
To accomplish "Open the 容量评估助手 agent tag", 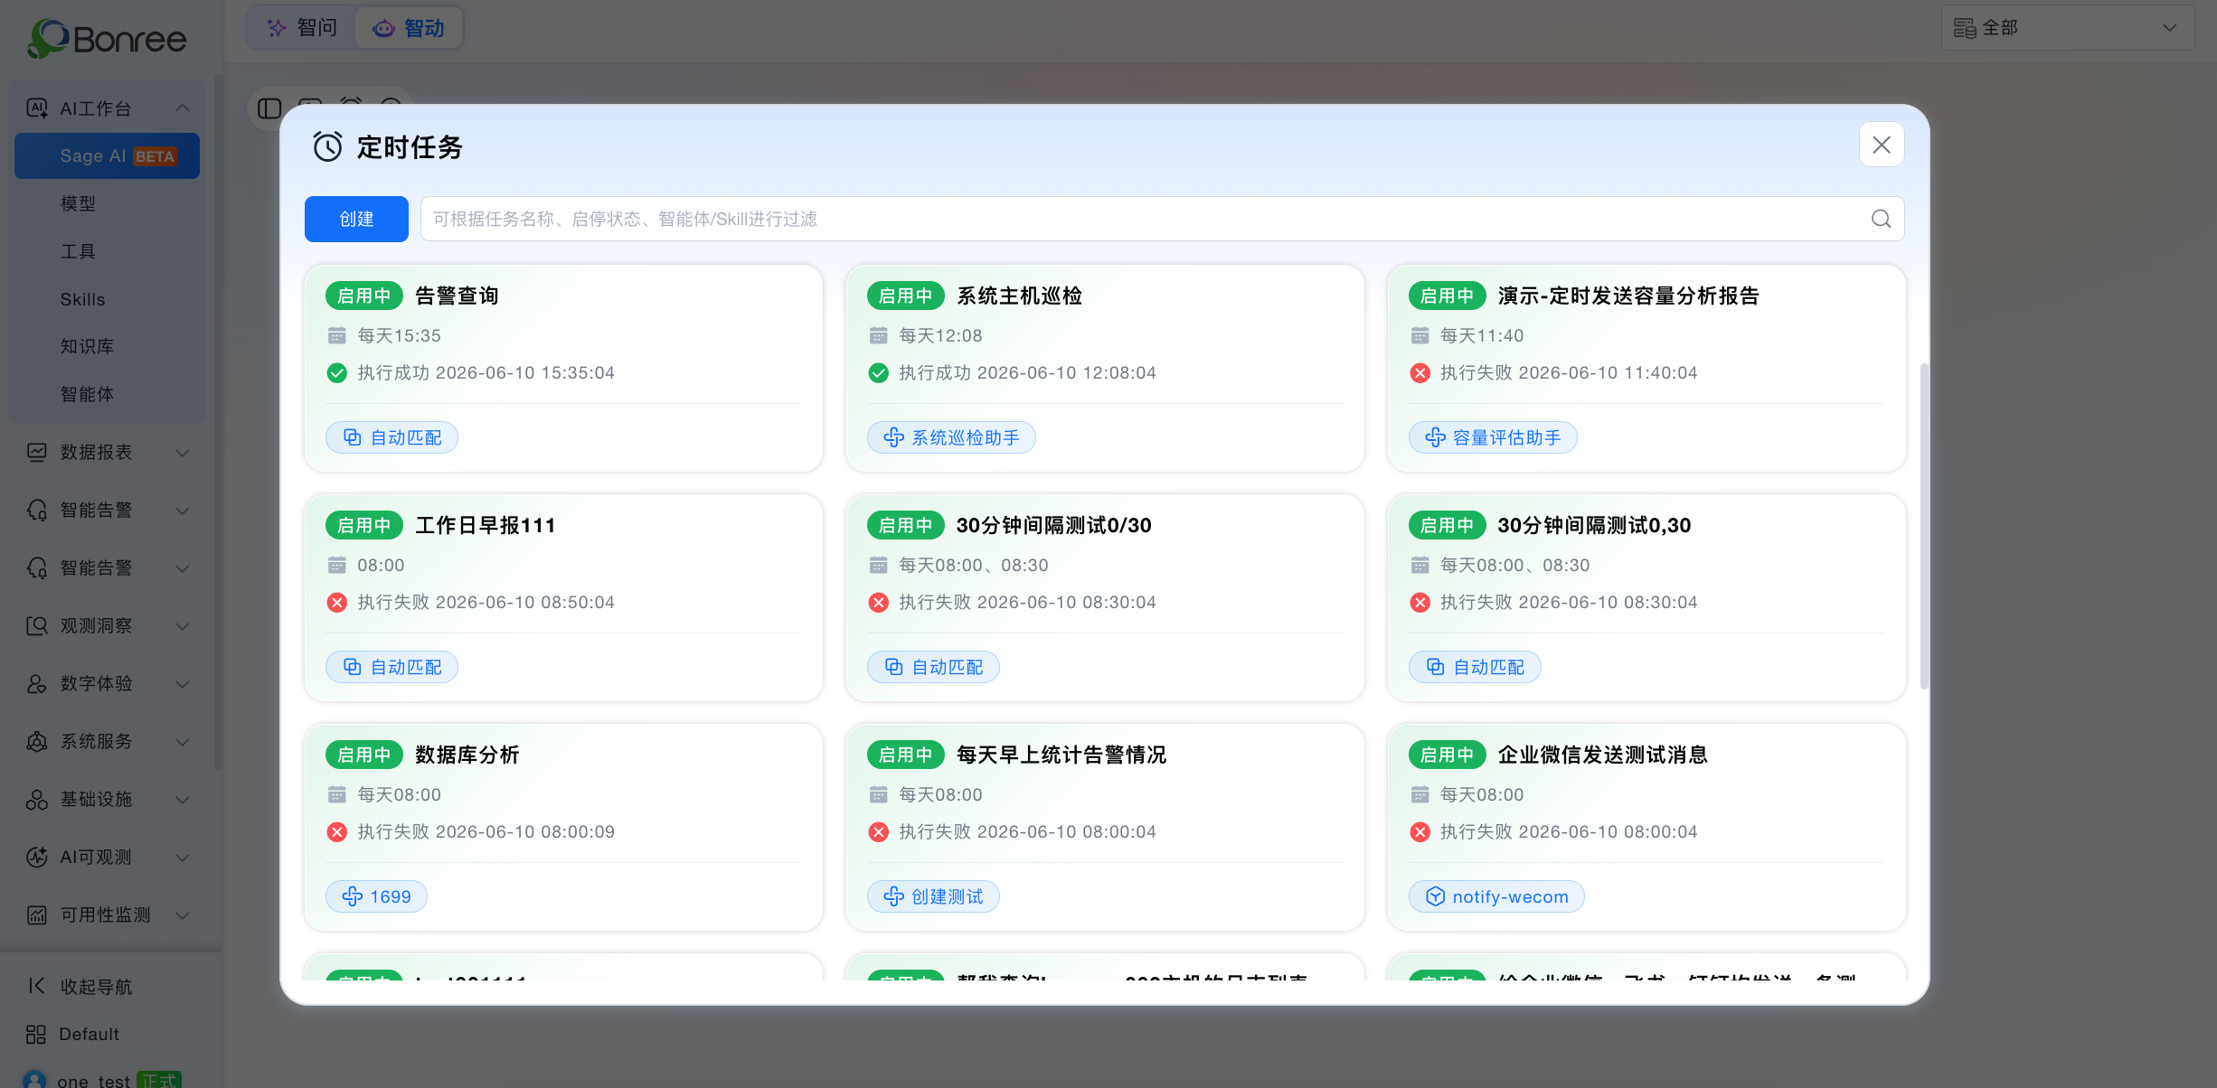I will click(x=1493, y=437).
